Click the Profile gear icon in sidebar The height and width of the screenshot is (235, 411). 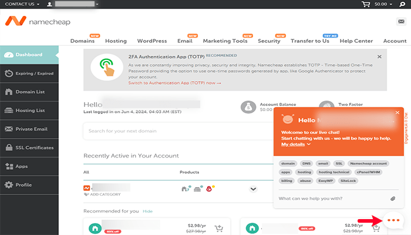pyautogui.click(x=9, y=185)
